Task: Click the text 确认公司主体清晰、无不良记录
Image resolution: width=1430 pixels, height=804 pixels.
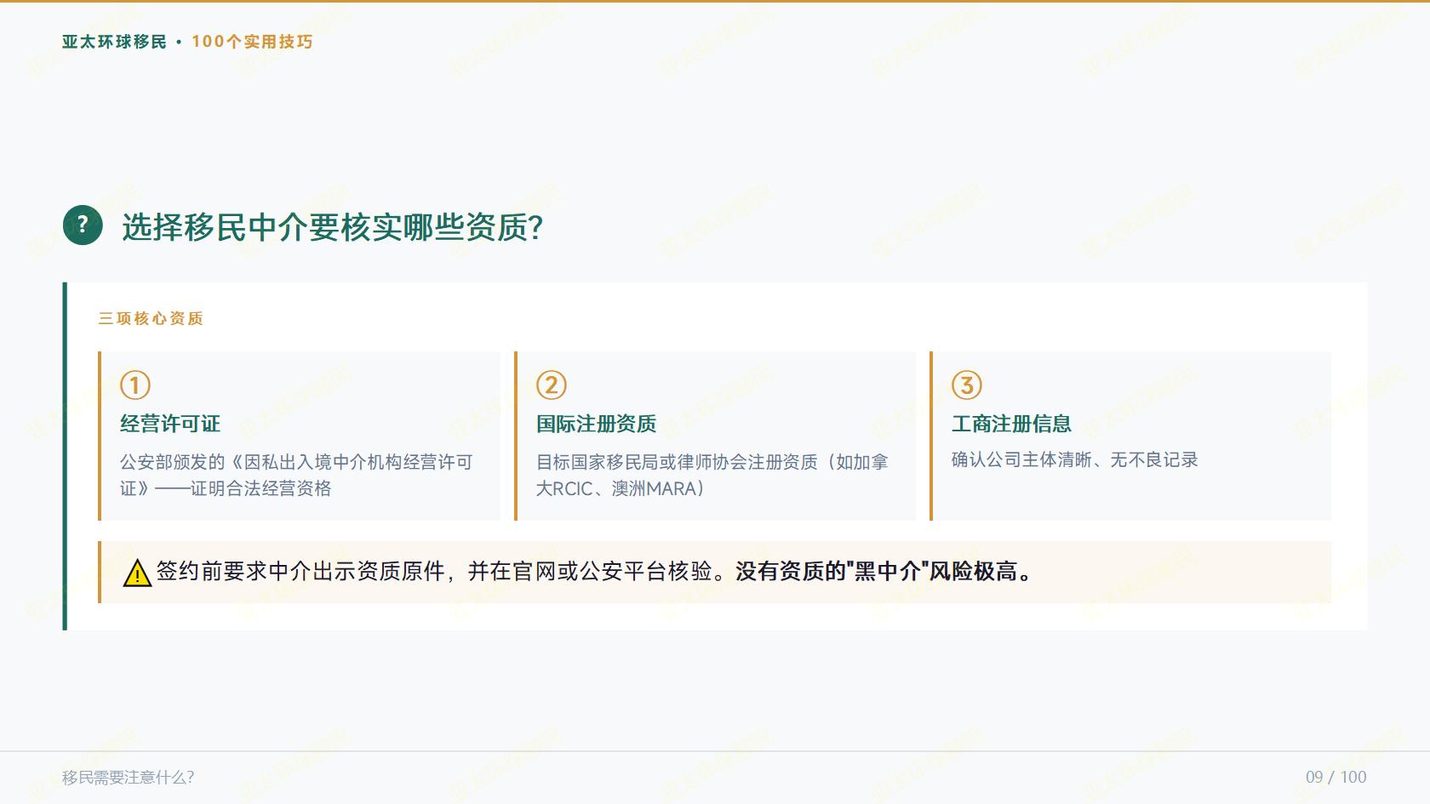Action: (1075, 459)
